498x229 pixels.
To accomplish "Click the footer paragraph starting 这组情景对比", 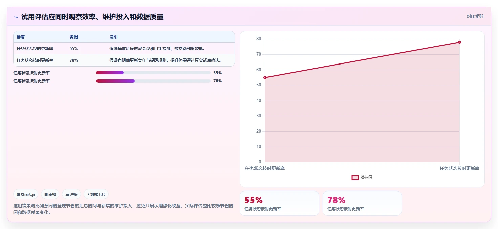I will coord(123,209).
